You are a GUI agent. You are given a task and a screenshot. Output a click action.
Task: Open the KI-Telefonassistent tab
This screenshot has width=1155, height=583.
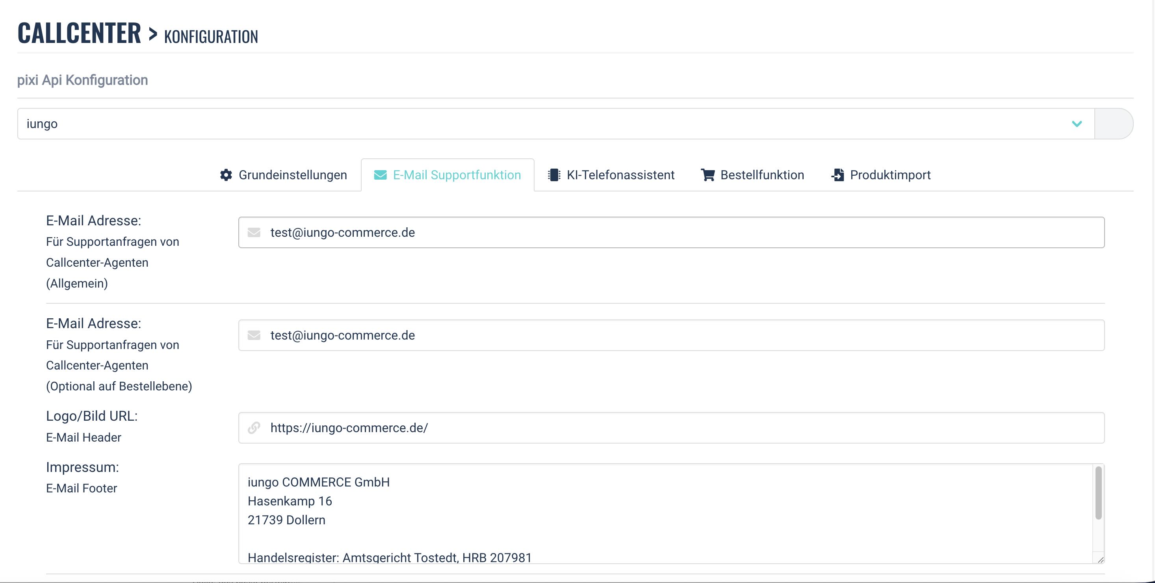tap(620, 175)
